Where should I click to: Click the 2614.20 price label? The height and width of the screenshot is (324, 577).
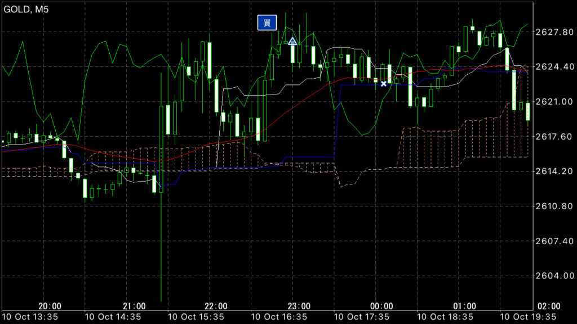554,171
